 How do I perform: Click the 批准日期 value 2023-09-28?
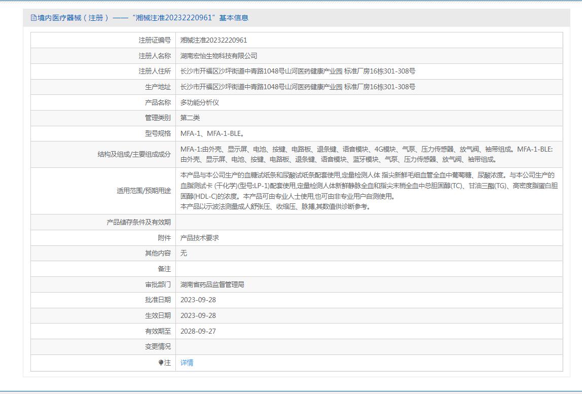tap(198, 300)
